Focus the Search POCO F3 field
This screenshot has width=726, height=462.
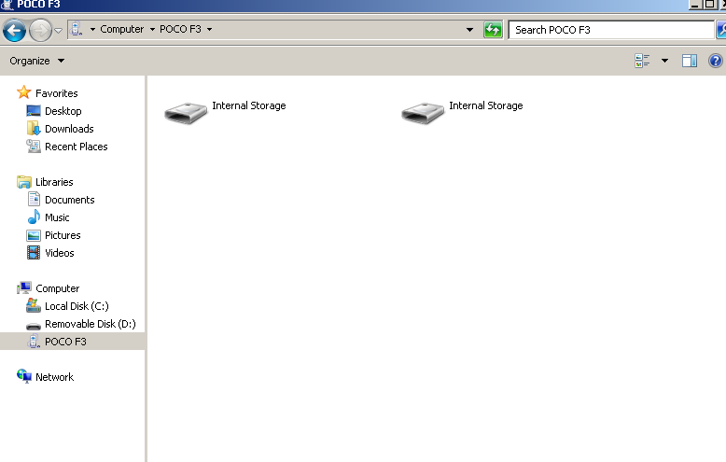tap(611, 30)
